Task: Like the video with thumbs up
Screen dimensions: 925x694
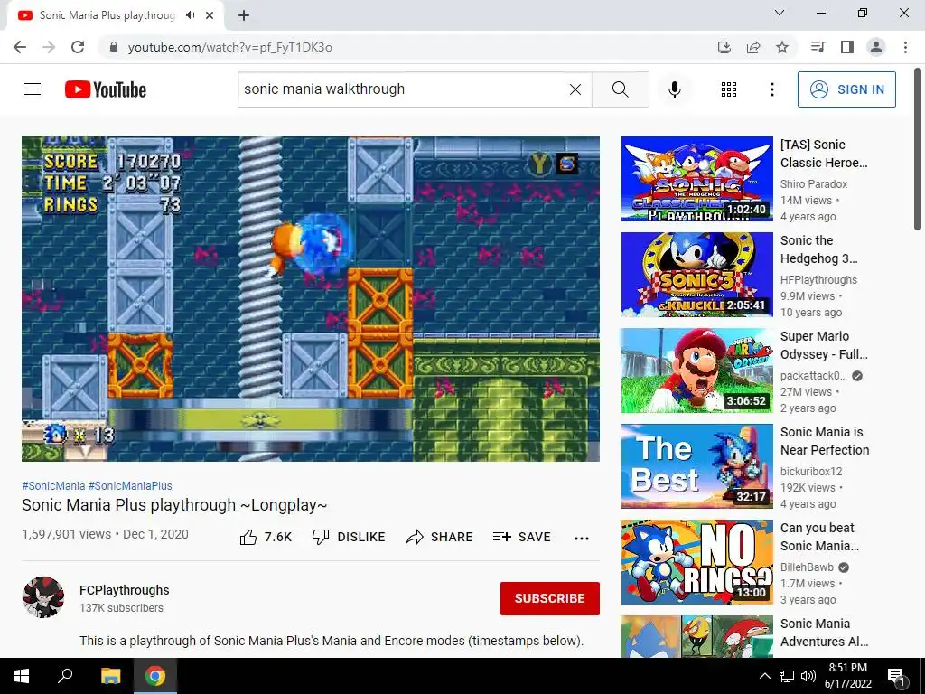Action: click(266, 537)
